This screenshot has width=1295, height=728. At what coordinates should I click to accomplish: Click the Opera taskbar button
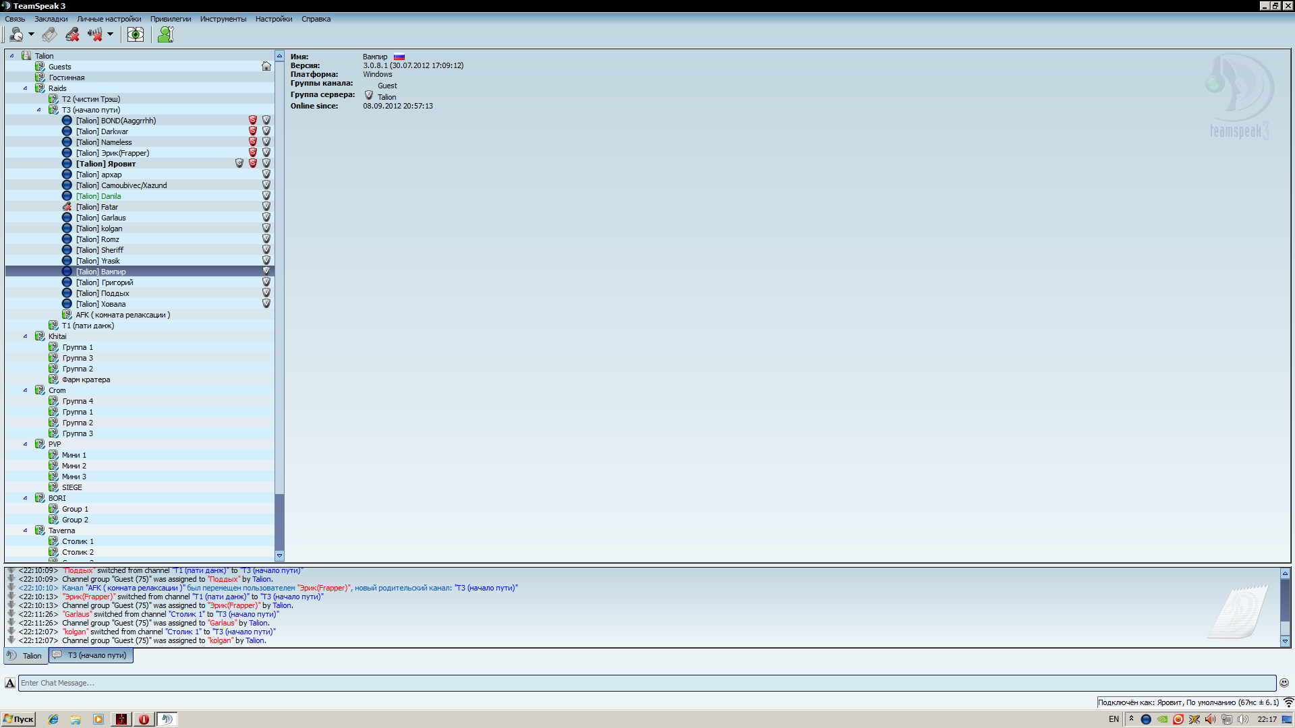click(144, 719)
